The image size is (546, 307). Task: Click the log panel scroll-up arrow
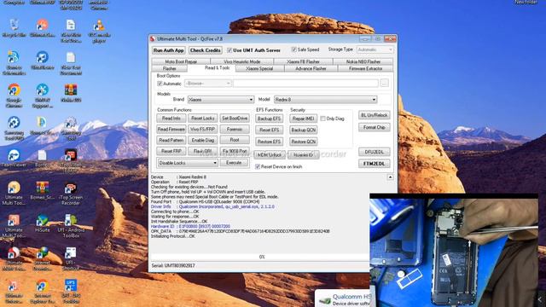[x=390, y=177]
